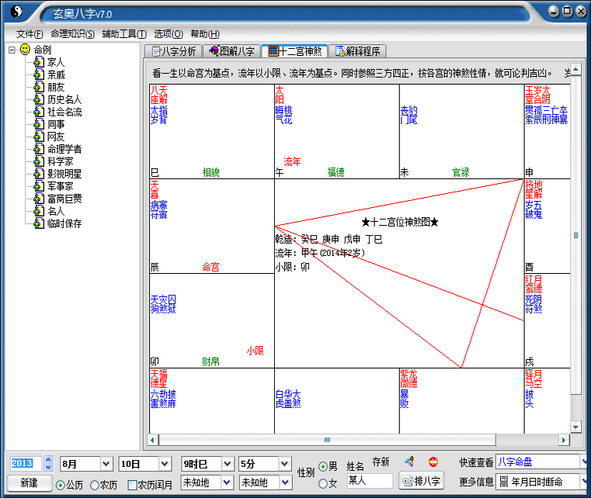Viewport: 591px width, 498px height.
Task: Switch to the 八字分析 tab
Action: 175,51
